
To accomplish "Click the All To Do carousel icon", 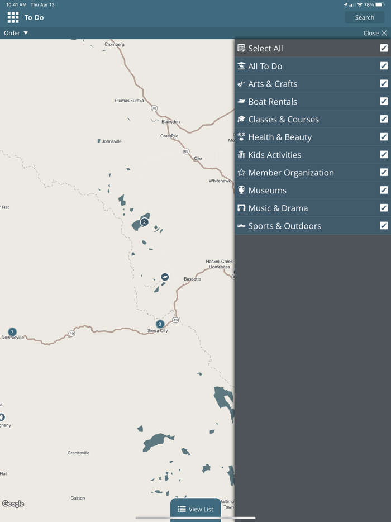I will 241,66.
